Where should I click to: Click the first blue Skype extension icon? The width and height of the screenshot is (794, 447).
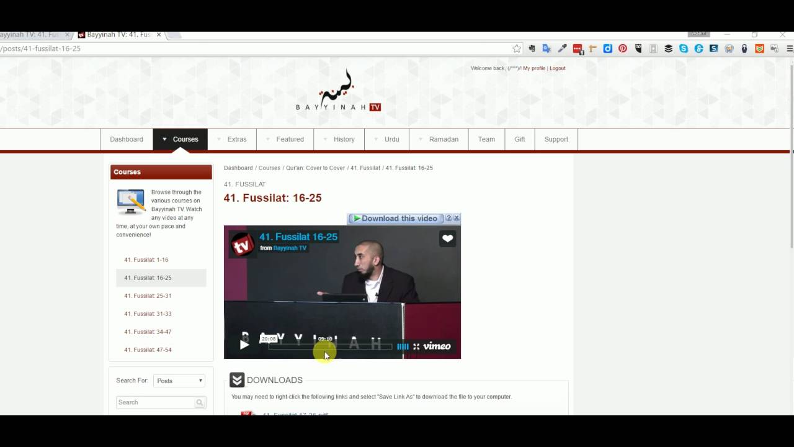coord(684,48)
